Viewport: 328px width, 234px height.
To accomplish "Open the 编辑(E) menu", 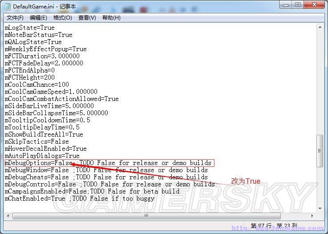I will [x=38, y=18].
